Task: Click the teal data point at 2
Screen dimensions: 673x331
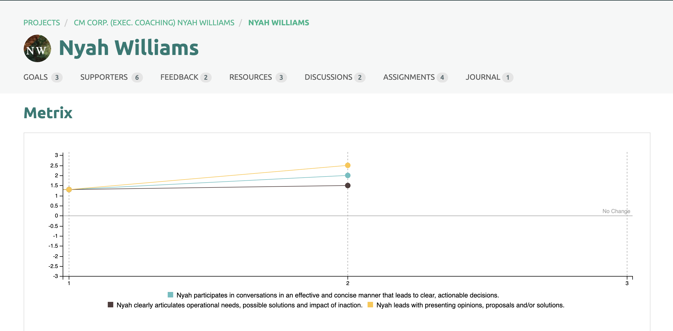Action: coord(348,175)
